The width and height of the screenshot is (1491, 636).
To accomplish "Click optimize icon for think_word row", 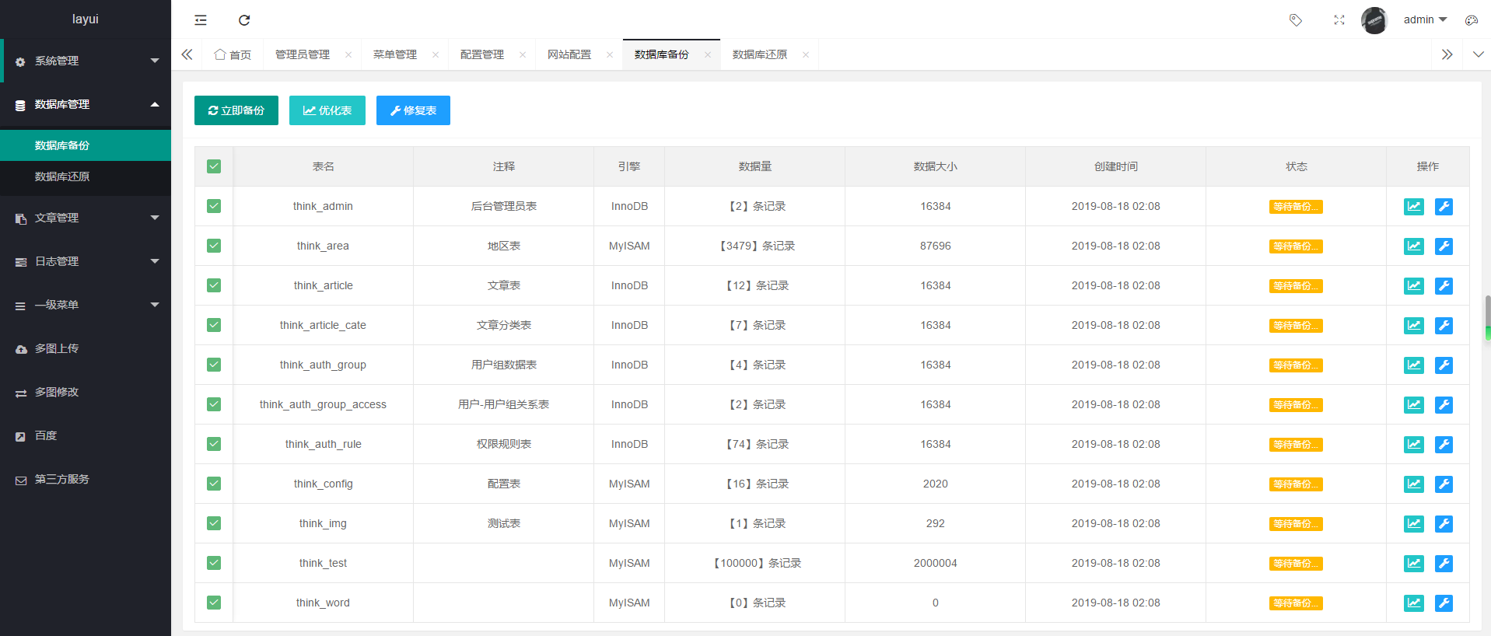I will [x=1414, y=603].
